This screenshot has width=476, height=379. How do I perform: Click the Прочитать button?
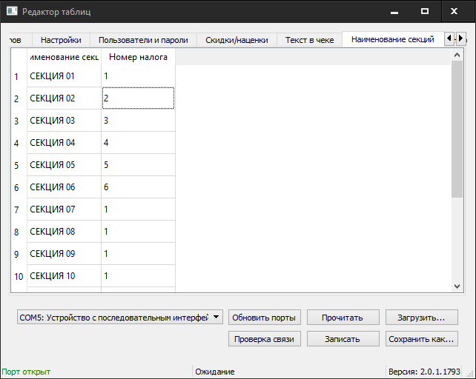(343, 318)
